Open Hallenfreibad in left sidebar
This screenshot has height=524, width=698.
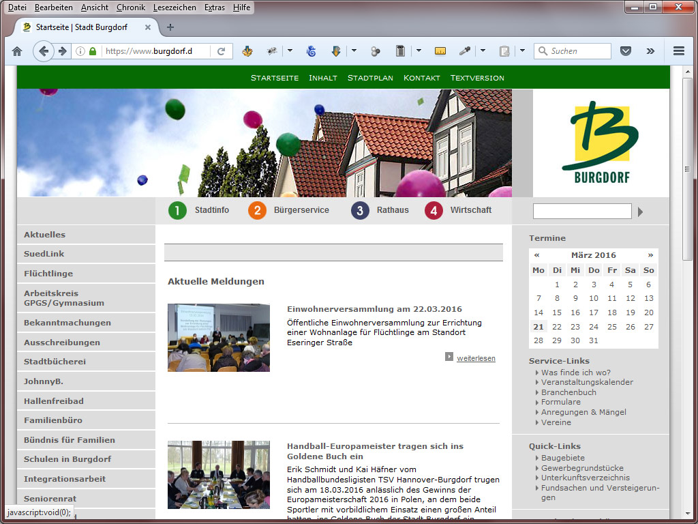[87, 401]
